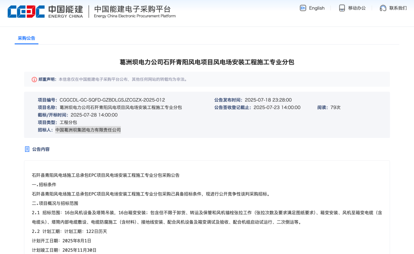This screenshot has height=254, width=414.
Task: Click the bid deadline 2025-07-28 14:00:00
Action: click(x=94, y=115)
